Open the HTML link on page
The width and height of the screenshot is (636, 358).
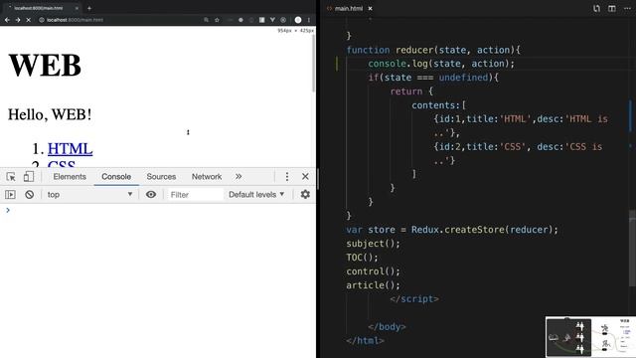coord(71,149)
